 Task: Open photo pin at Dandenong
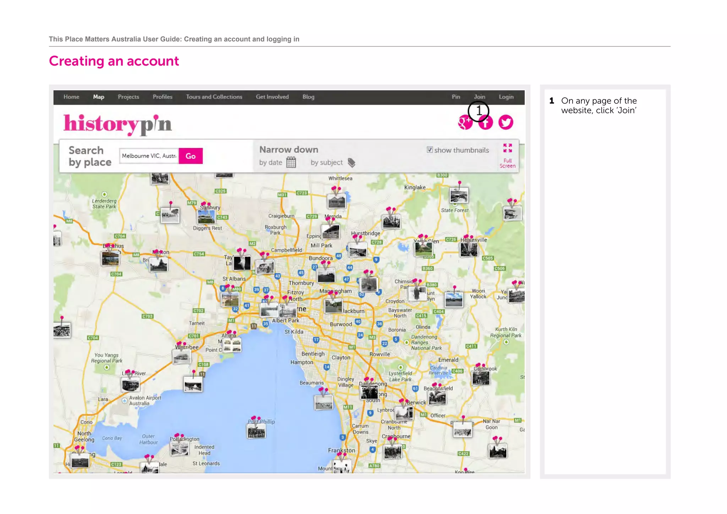[370, 392]
